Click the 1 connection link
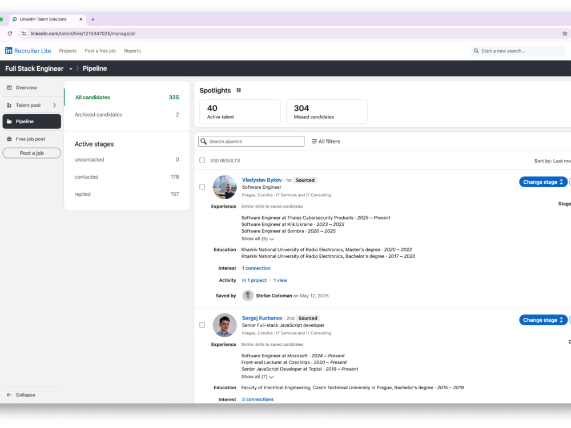The width and height of the screenshot is (571, 428). tap(256, 268)
